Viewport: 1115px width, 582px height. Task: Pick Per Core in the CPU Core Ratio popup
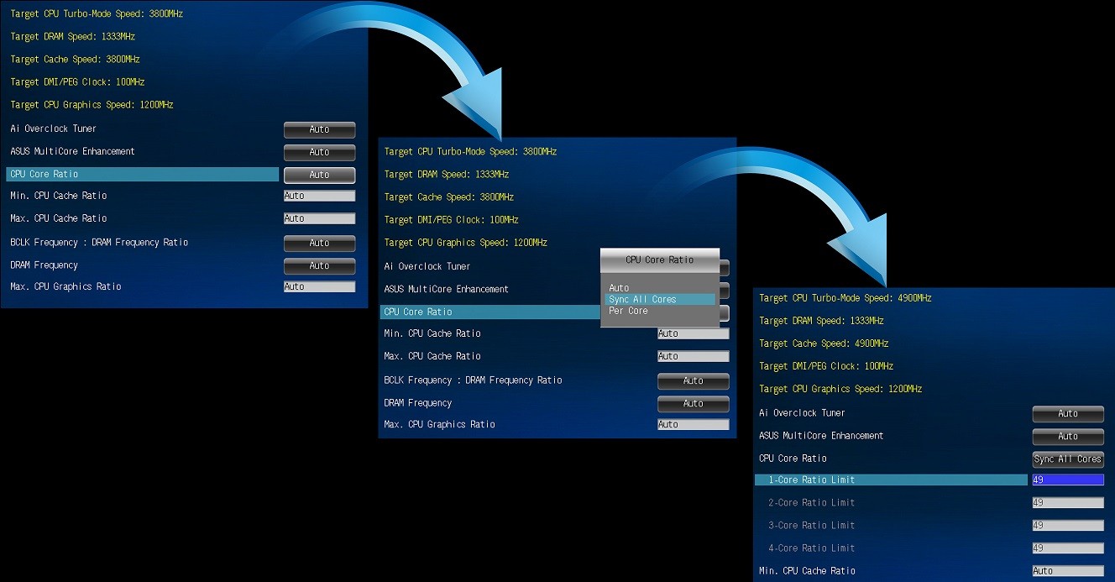[628, 311]
